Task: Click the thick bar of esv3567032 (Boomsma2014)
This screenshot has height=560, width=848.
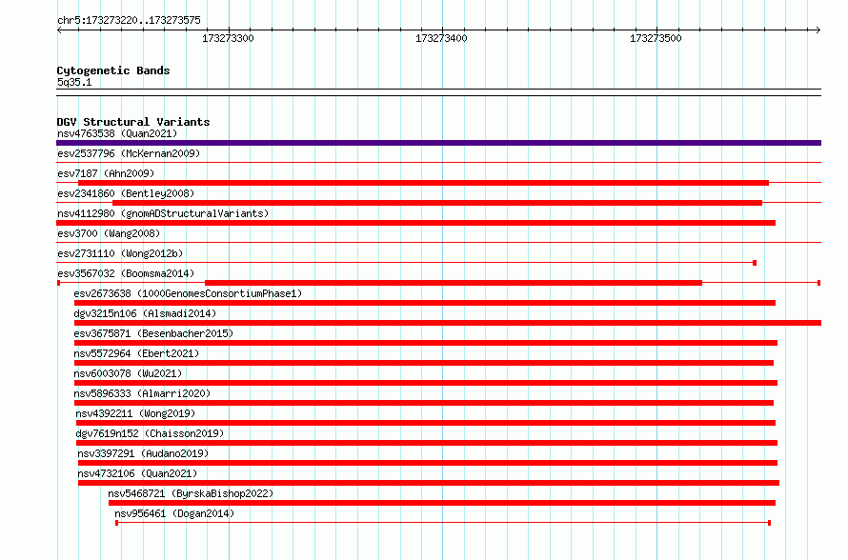Action: 454,283
